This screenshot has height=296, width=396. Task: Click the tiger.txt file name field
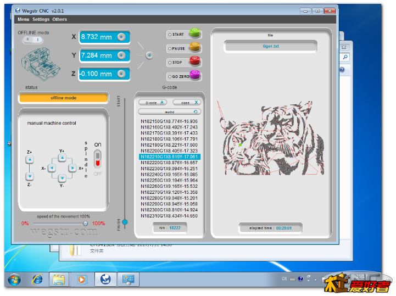pos(271,47)
